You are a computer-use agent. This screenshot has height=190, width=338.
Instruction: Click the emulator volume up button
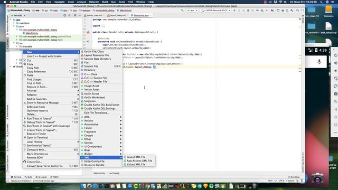[x=335, y=63]
